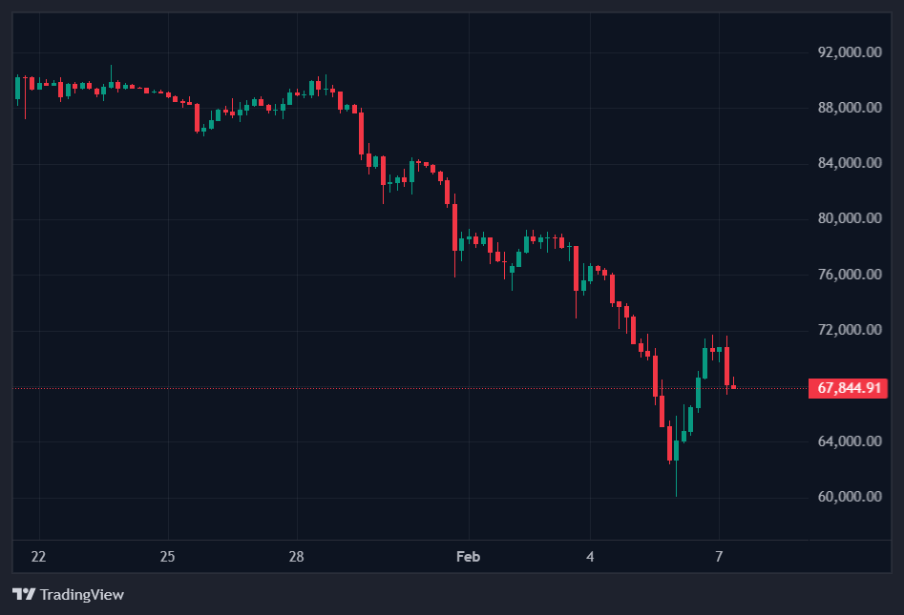Click the 92,000.00 price axis label

(x=850, y=51)
